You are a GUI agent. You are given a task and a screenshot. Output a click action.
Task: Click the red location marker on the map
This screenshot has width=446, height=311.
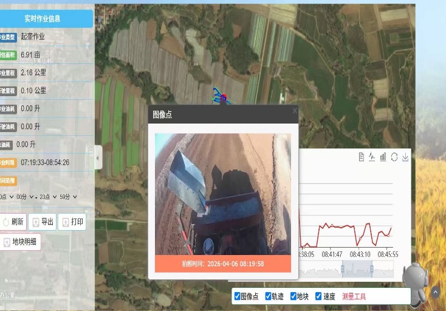point(224,97)
